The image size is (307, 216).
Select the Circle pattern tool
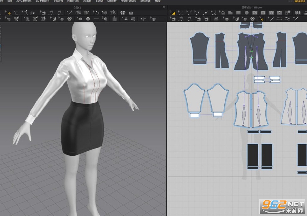click(x=247, y=13)
